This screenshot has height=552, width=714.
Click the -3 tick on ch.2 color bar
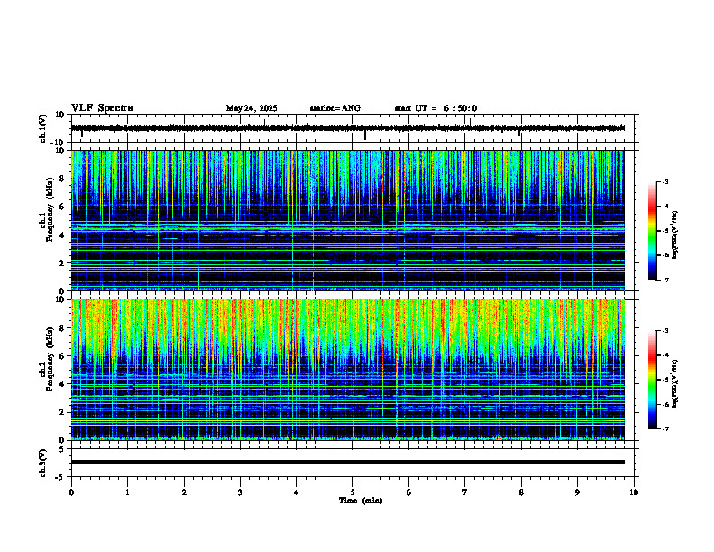pyautogui.click(x=665, y=331)
